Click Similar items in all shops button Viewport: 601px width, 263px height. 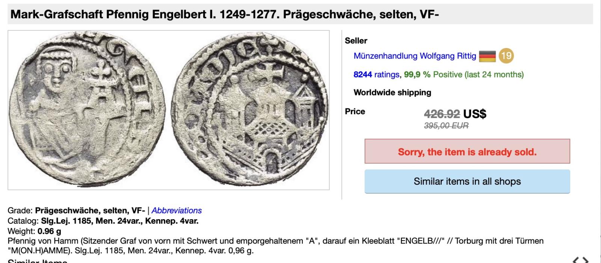click(467, 181)
